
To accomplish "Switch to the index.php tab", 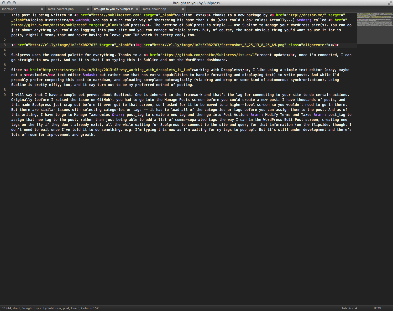I will (x=9, y=9).
